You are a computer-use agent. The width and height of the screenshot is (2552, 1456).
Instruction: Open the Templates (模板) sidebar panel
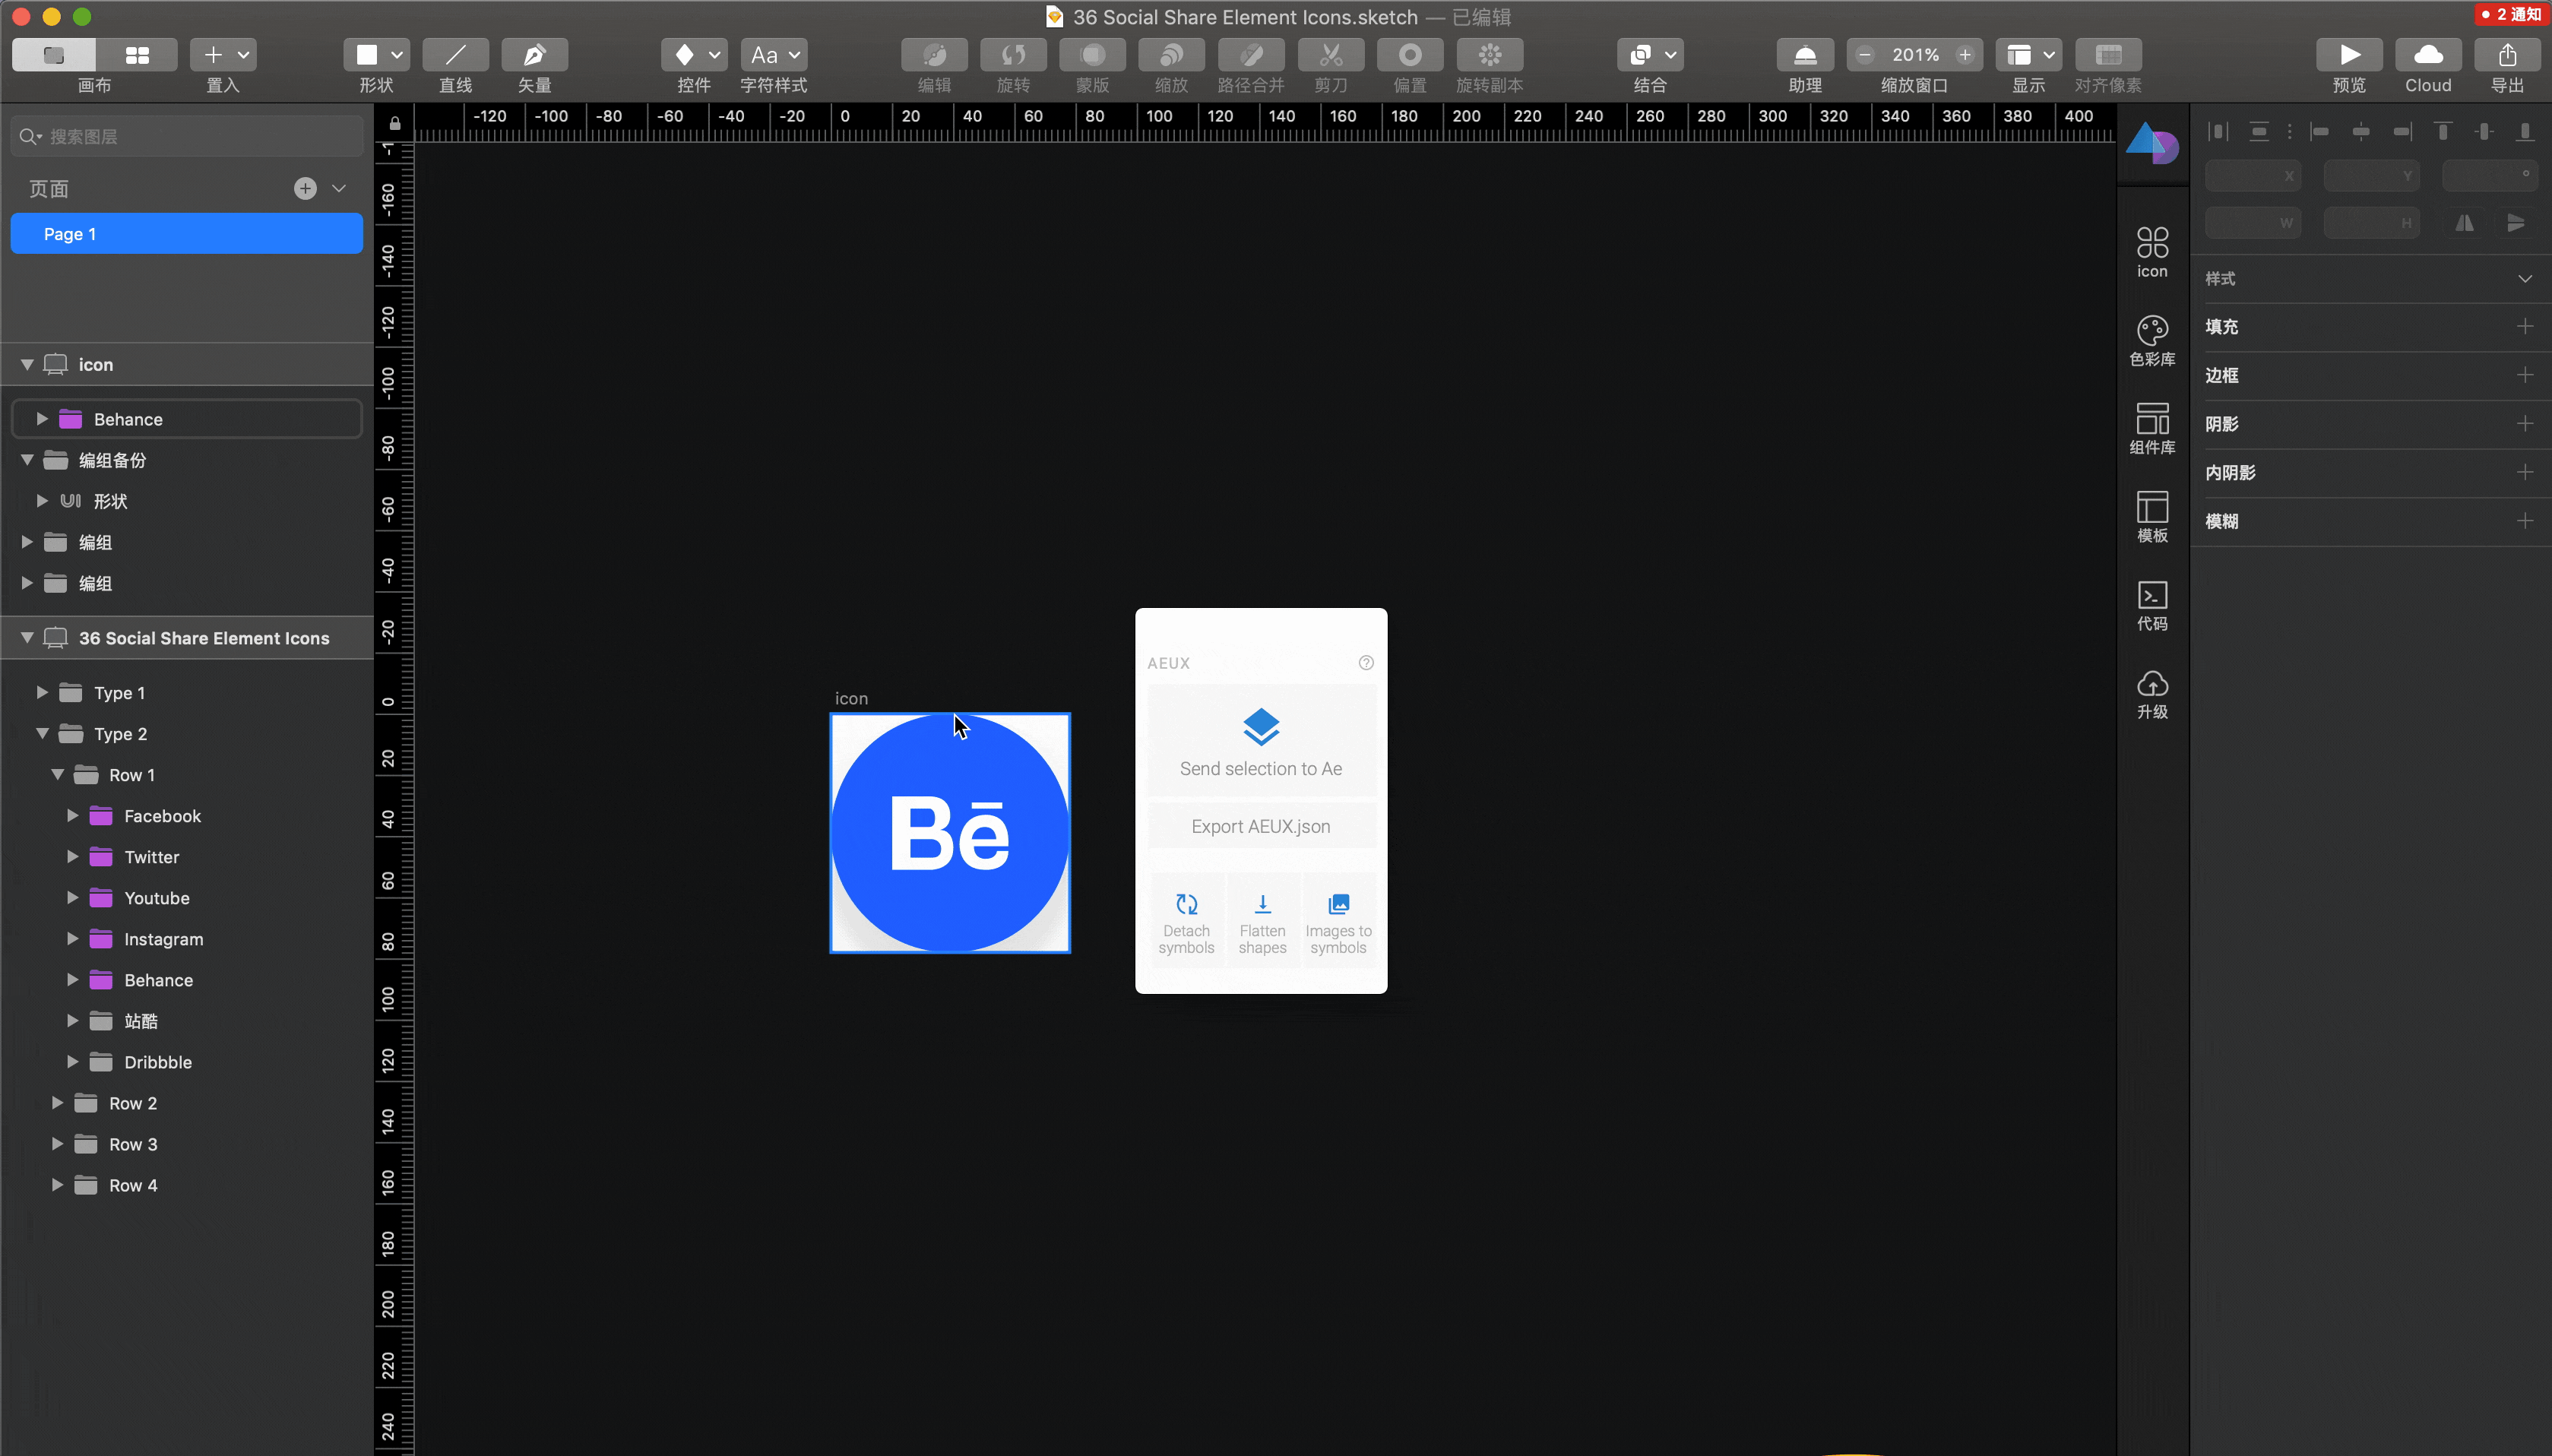click(2152, 516)
